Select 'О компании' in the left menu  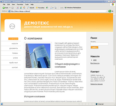(x=13, y=39)
